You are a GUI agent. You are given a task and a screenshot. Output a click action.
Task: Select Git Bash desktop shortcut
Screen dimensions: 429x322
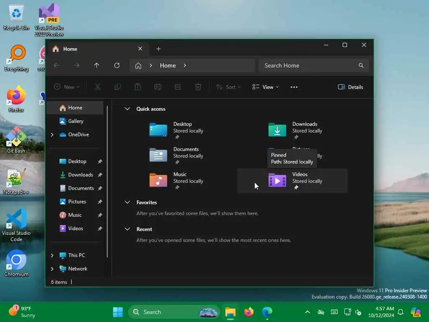pyautogui.click(x=16, y=140)
